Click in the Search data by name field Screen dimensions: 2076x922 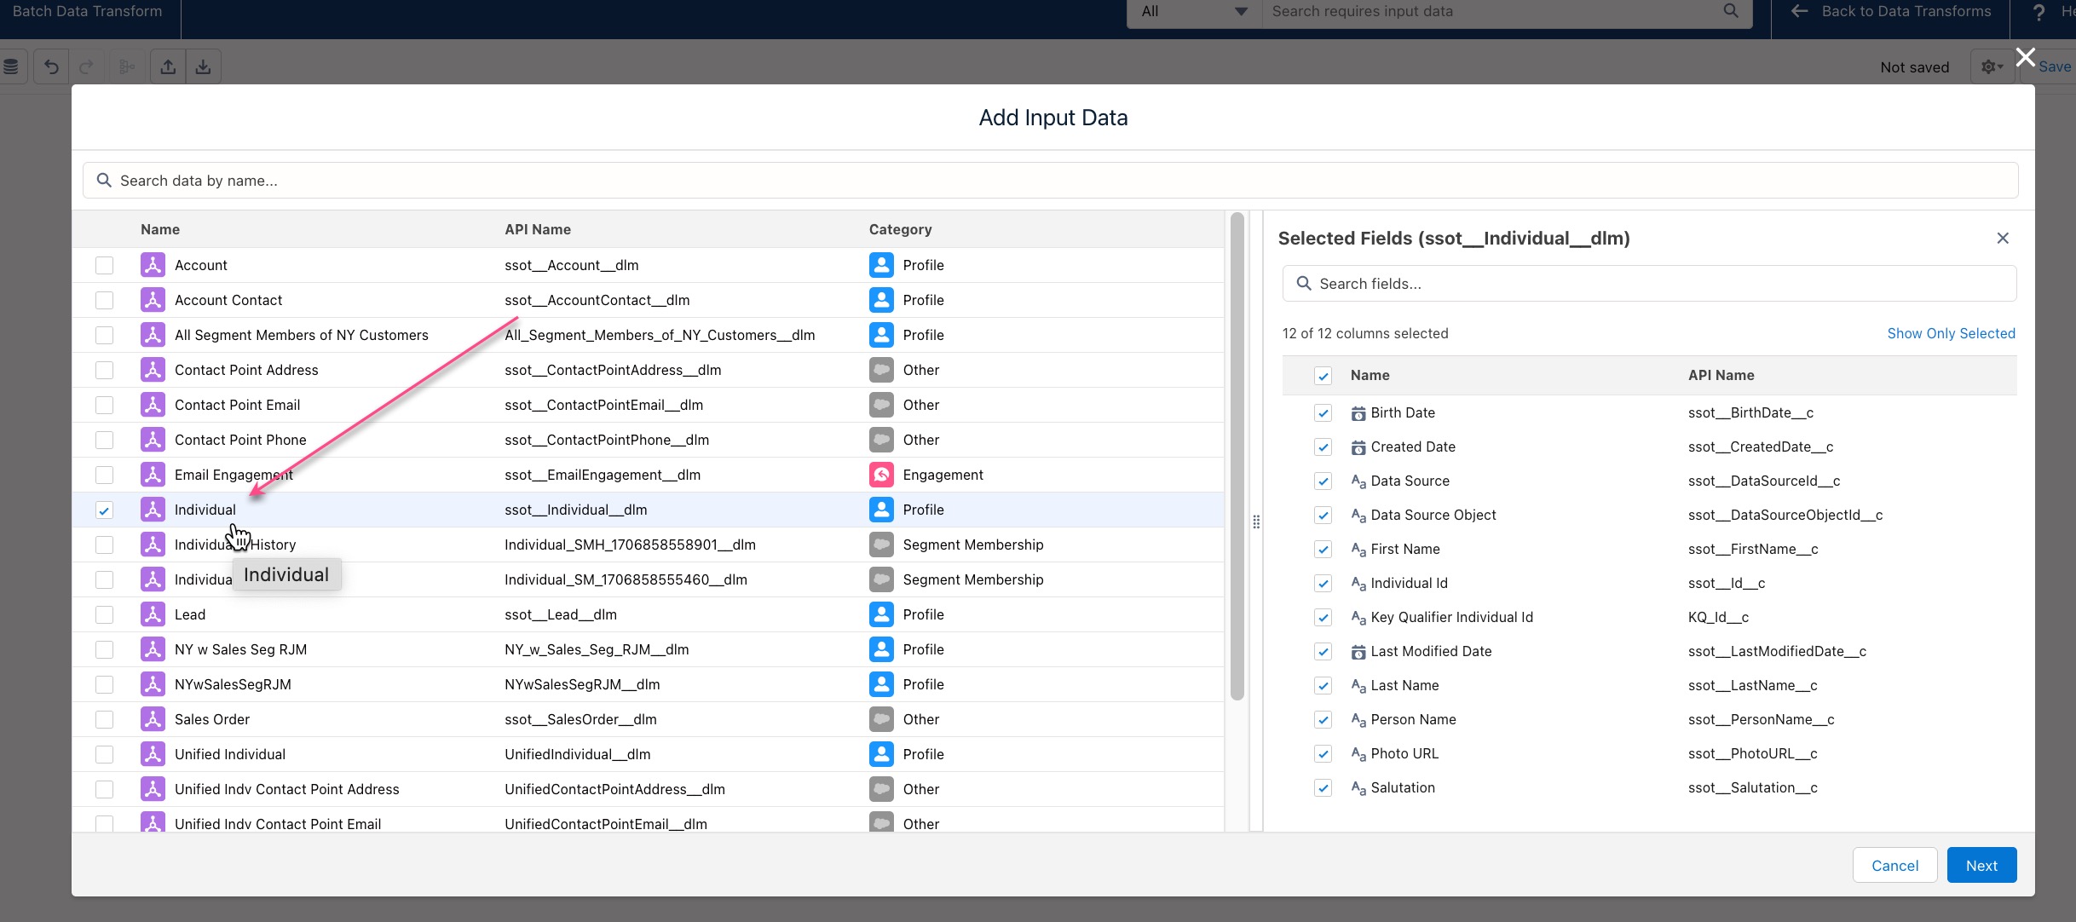(x=1050, y=181)
